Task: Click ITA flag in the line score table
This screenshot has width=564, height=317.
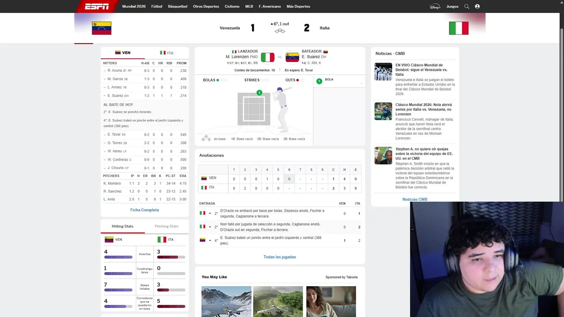Action: 204,188
